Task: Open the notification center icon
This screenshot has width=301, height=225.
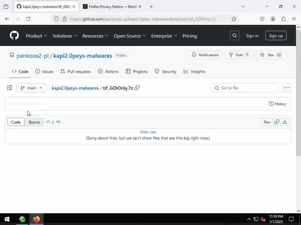Action: (291, 219)
